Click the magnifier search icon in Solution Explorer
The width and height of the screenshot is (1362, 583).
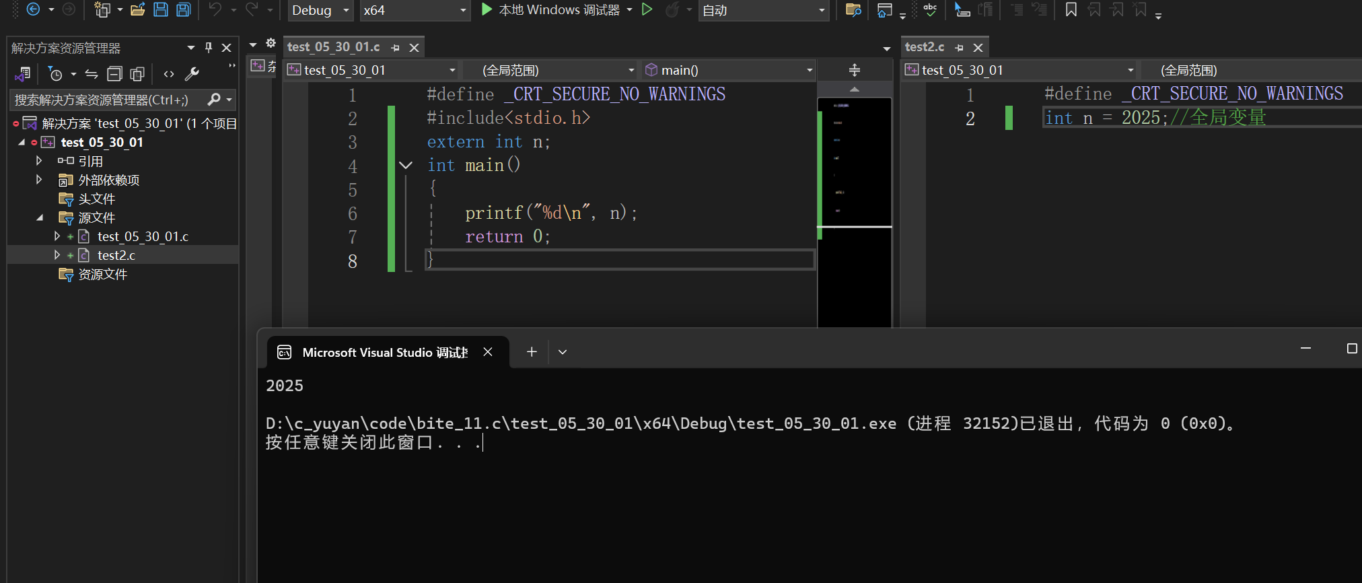[214, 100]
